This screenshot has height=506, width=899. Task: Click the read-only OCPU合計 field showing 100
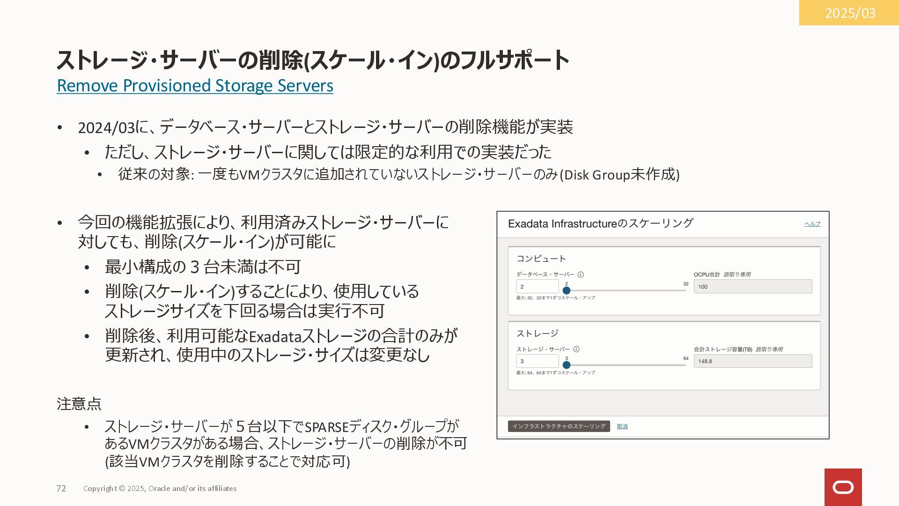point(752,287)
